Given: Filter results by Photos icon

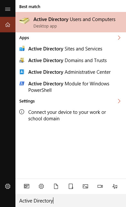Looking at the screenshot, I should click(85, 186).
